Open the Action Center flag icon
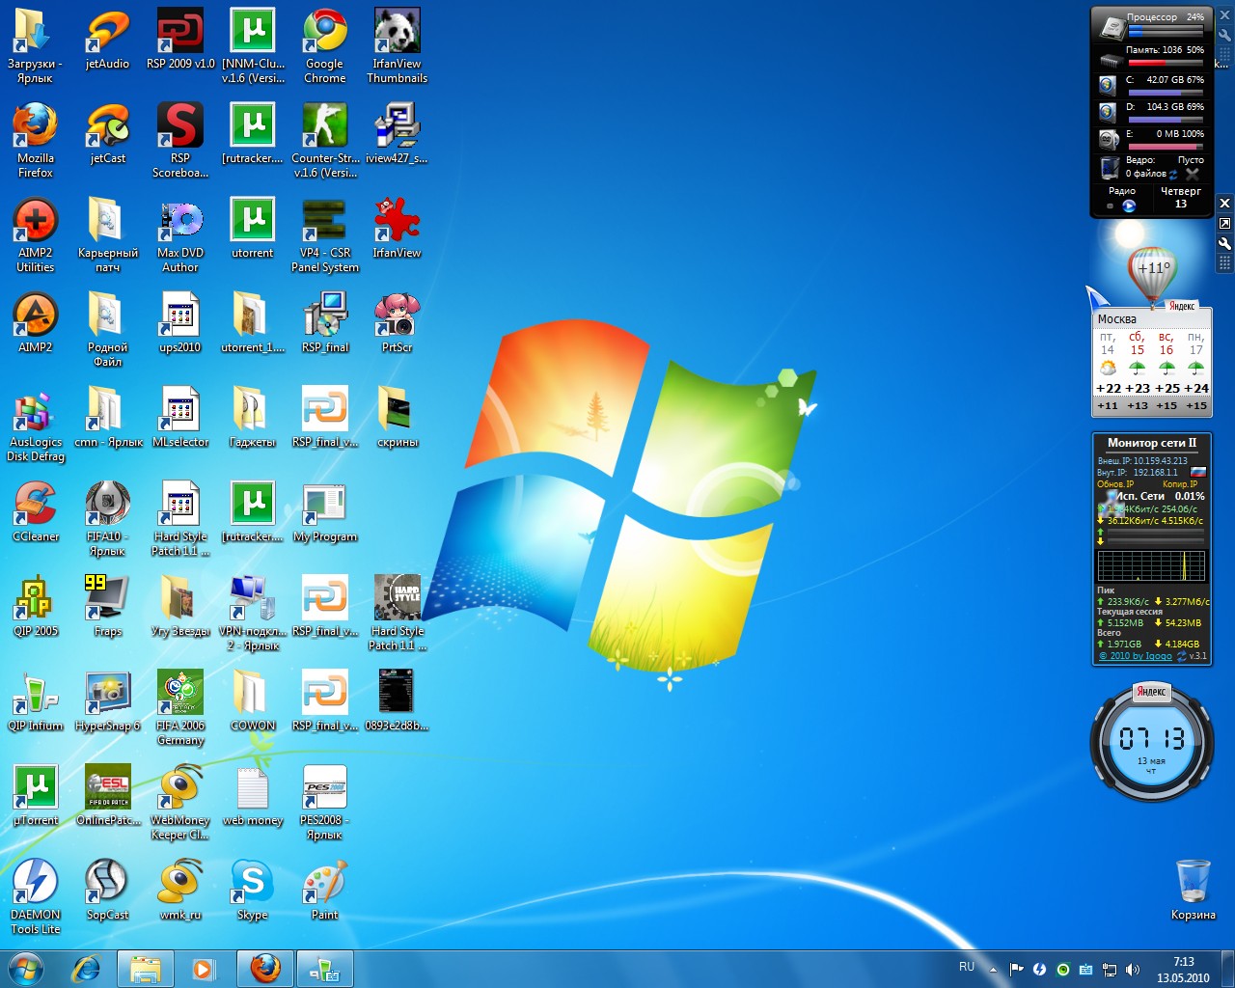Screen dimensions: 1235x988 [x=1016, y=970]
